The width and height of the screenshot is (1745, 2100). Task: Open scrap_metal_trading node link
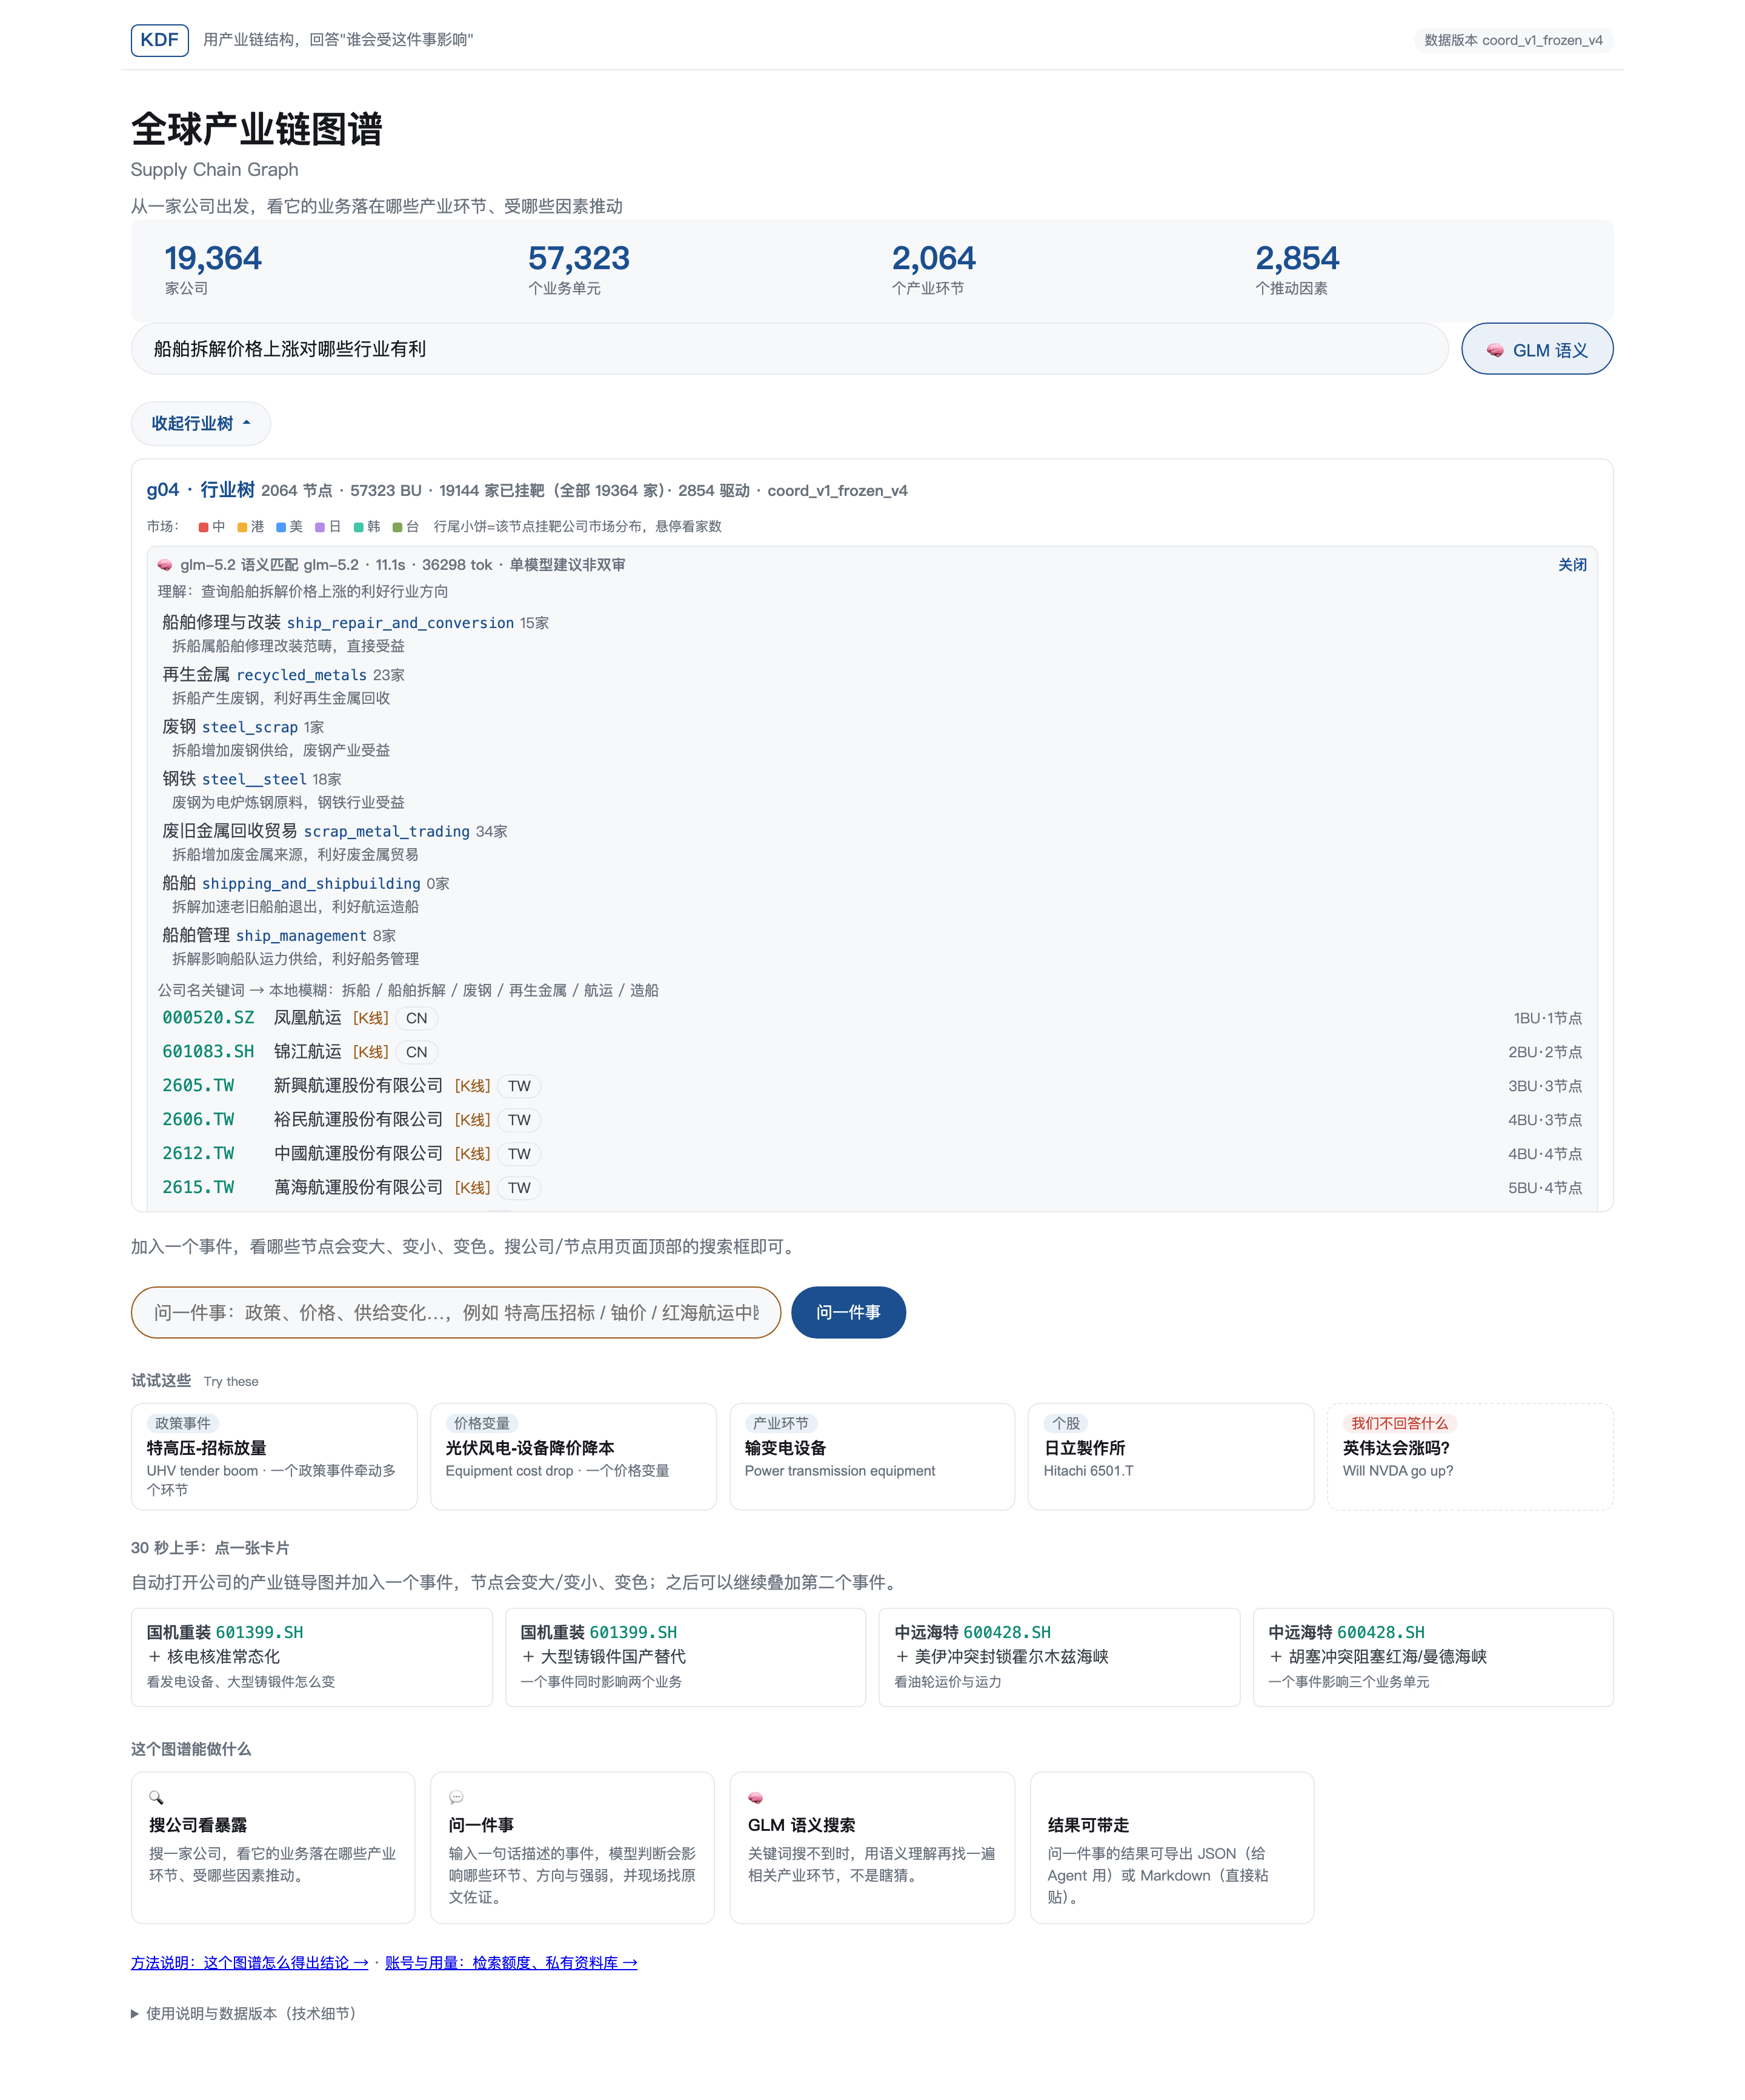tap(386, 831)
